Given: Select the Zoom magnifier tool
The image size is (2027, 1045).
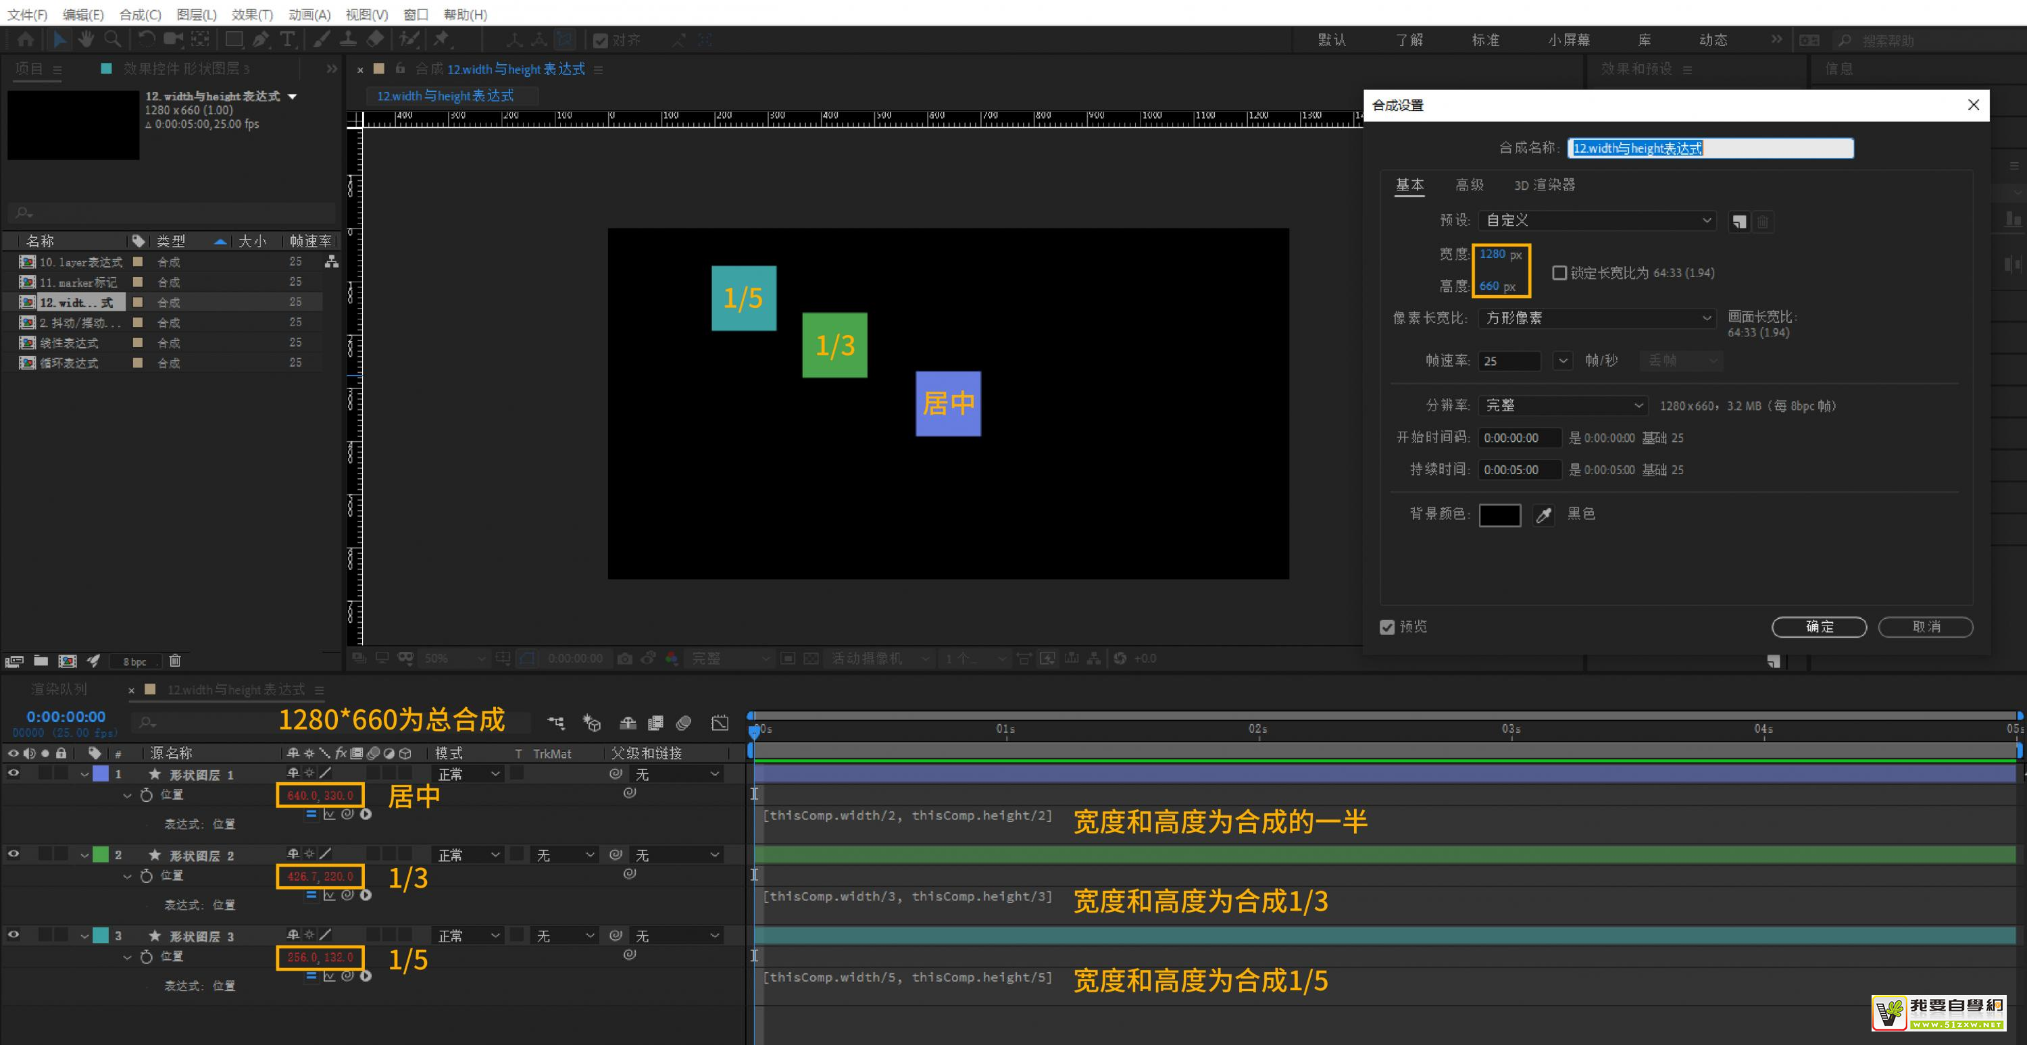Looking at the screenshot, I should [x=113, y=39].
